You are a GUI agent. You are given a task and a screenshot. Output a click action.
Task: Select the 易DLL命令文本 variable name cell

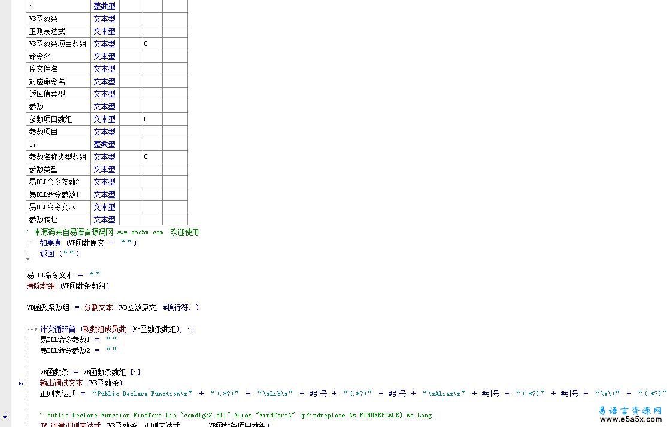click(58, 207)
